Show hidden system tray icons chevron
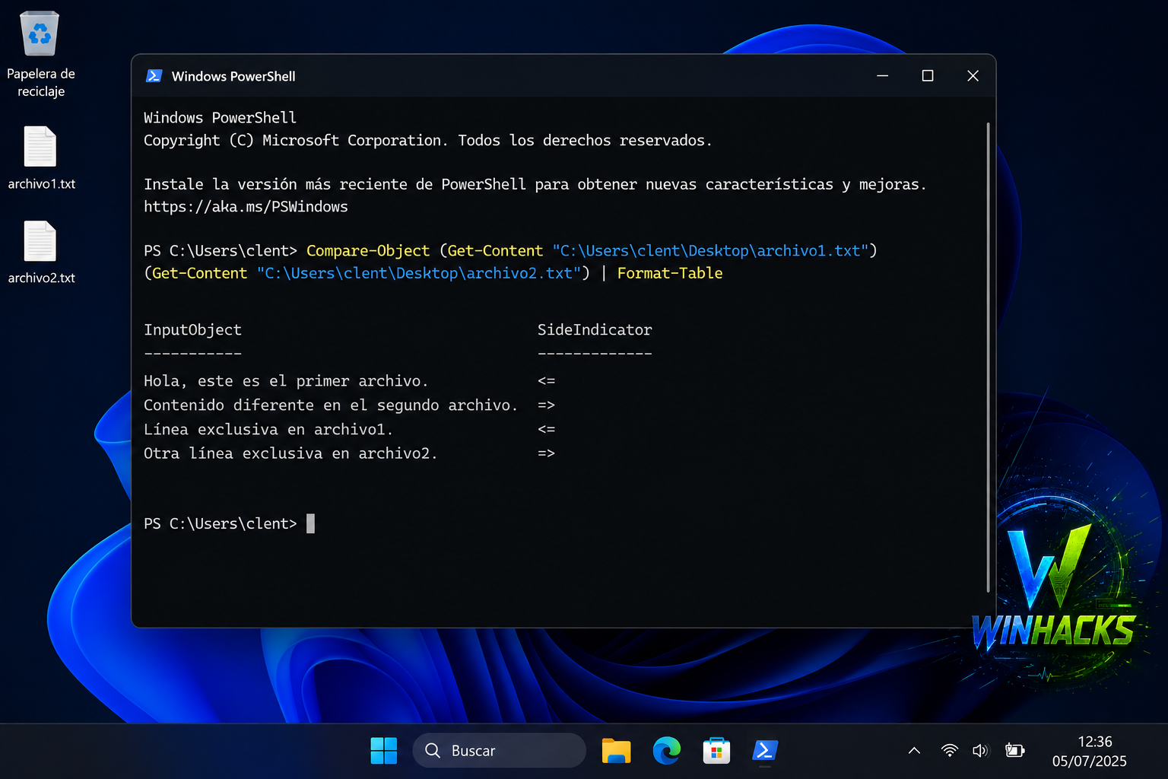 [x=914, y=751]
